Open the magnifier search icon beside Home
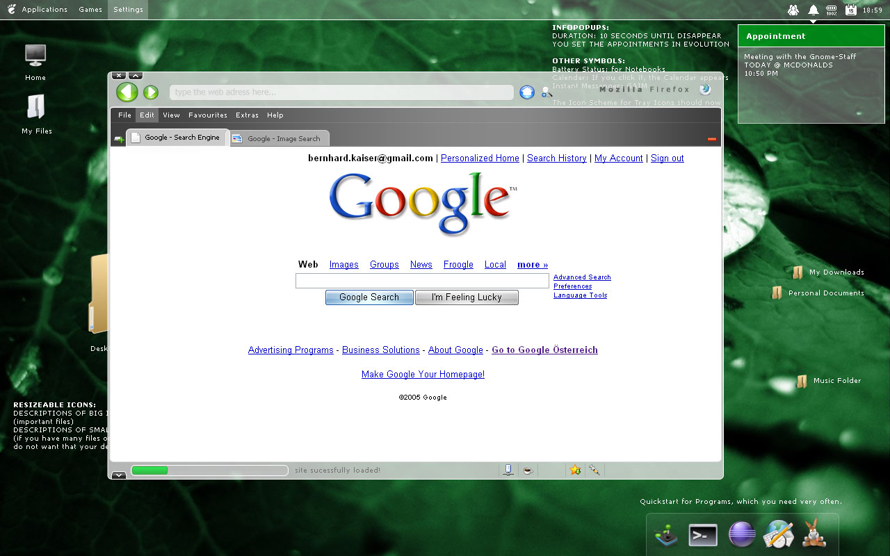 pos(547,92)
